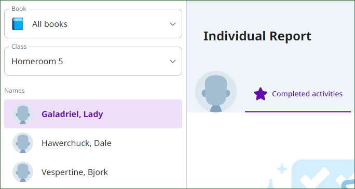Expand the Class dropdown chevron

tap(173, 62)
